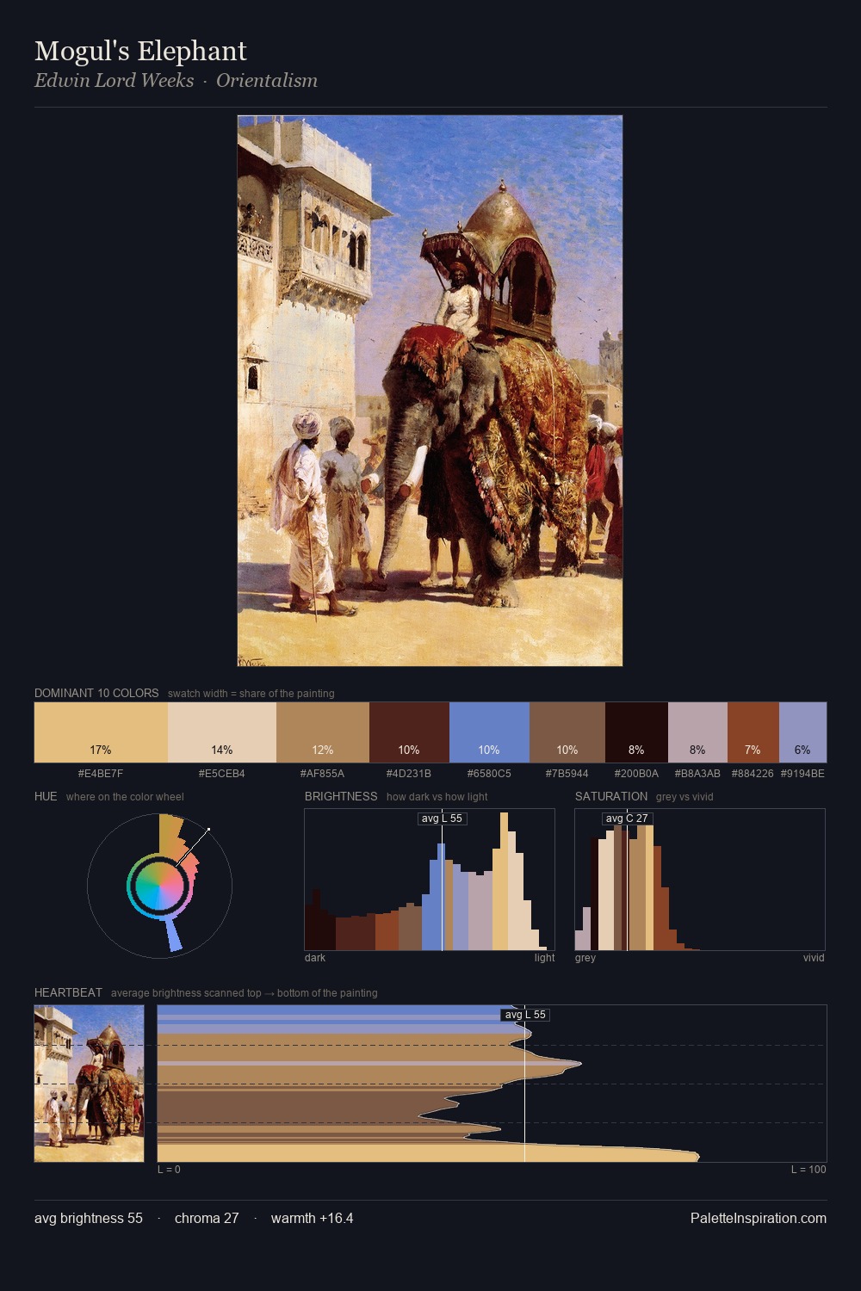Viewport: 861px width, 1291px height.
Task: Click the 'avg L 55' brightness histogram label
Action: click(442, 818)
